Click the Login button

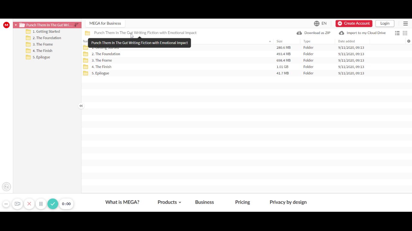[x=385, y=23]
